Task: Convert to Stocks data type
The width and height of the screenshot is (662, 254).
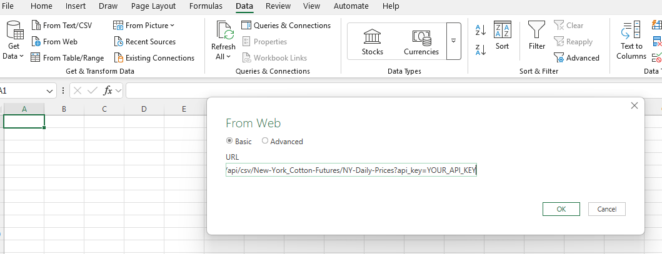Action: (373, 42)
